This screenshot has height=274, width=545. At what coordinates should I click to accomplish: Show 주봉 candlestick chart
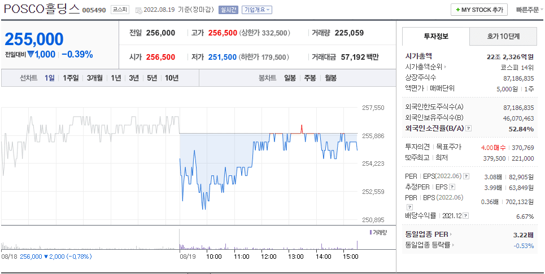310,78
